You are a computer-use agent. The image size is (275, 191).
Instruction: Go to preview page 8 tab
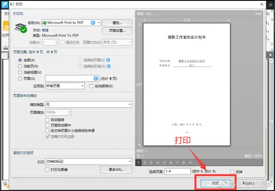(x=184, y=163)
